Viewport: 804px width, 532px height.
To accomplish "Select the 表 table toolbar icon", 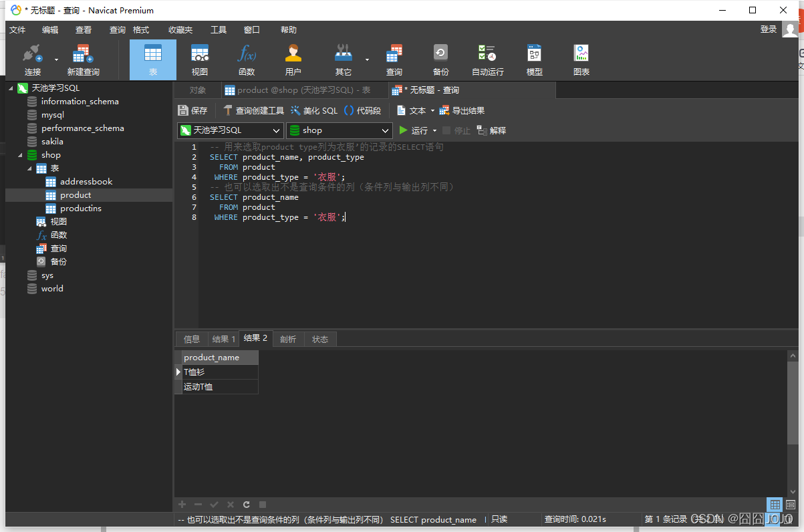I will (153, 60).
